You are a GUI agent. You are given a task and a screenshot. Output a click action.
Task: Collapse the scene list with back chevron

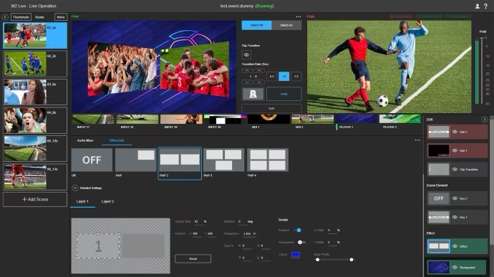click(5, 17)
